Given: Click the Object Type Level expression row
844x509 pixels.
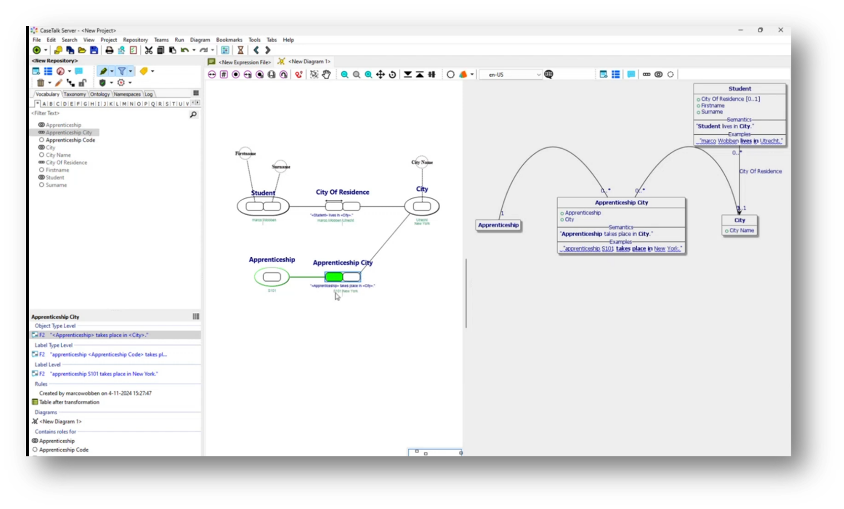Looking at the screenshot, I should click(115, 335).
